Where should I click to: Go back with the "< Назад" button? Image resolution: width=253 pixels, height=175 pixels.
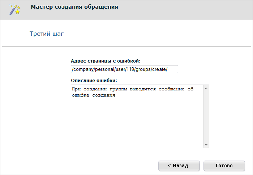click(179, 166)
